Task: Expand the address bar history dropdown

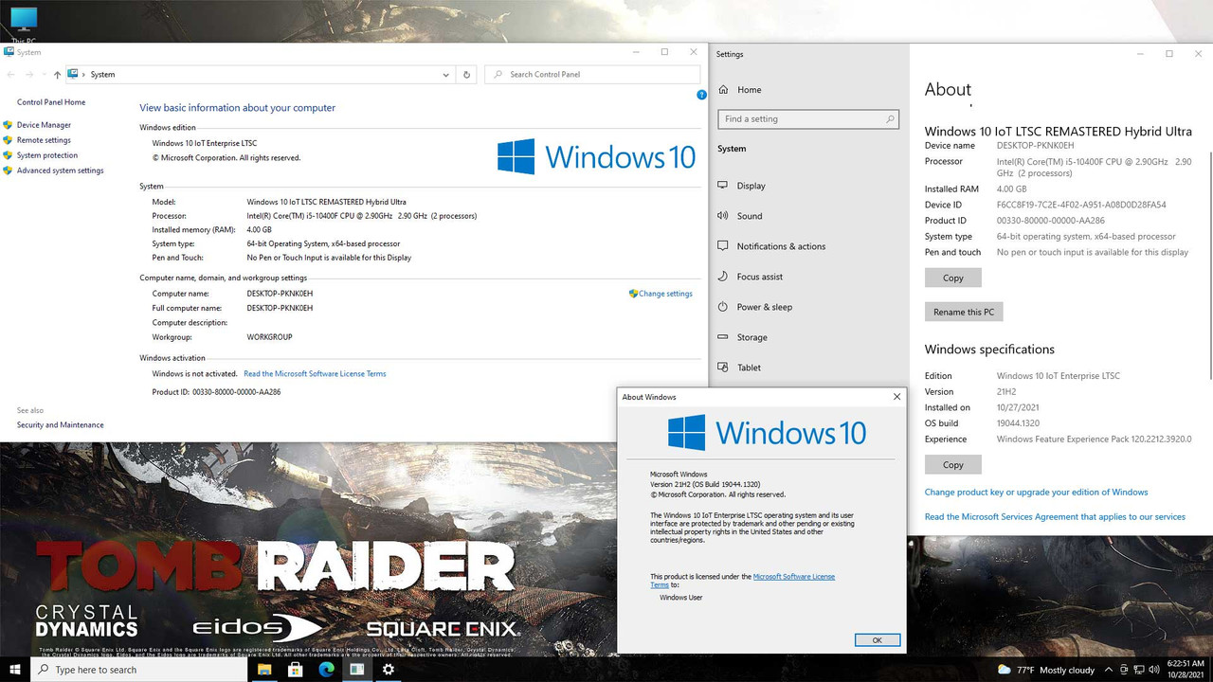Action: click(x=446, y=74)
